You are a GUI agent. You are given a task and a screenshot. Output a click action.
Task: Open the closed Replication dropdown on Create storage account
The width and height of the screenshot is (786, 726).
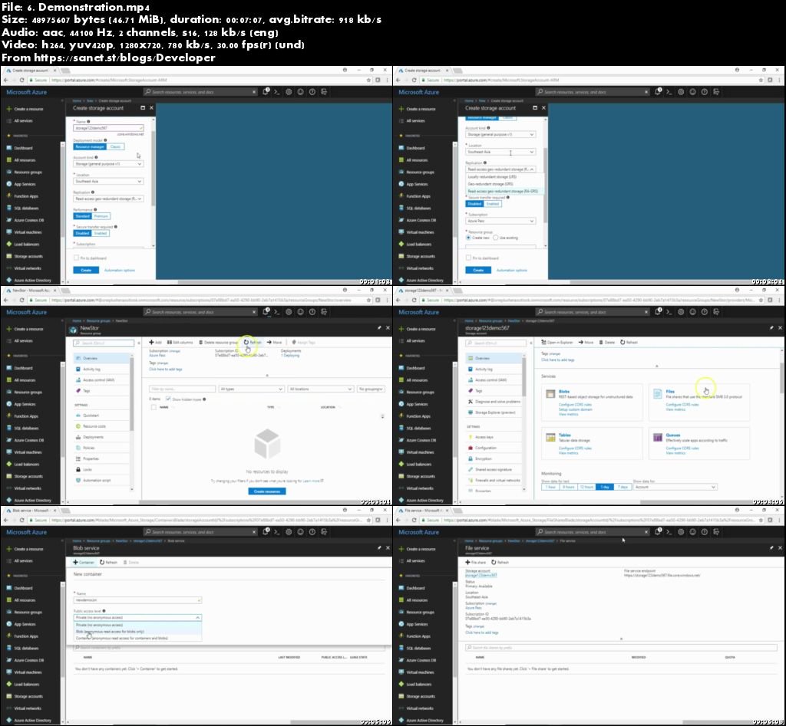pyautogui.click(x=109, y=199)
